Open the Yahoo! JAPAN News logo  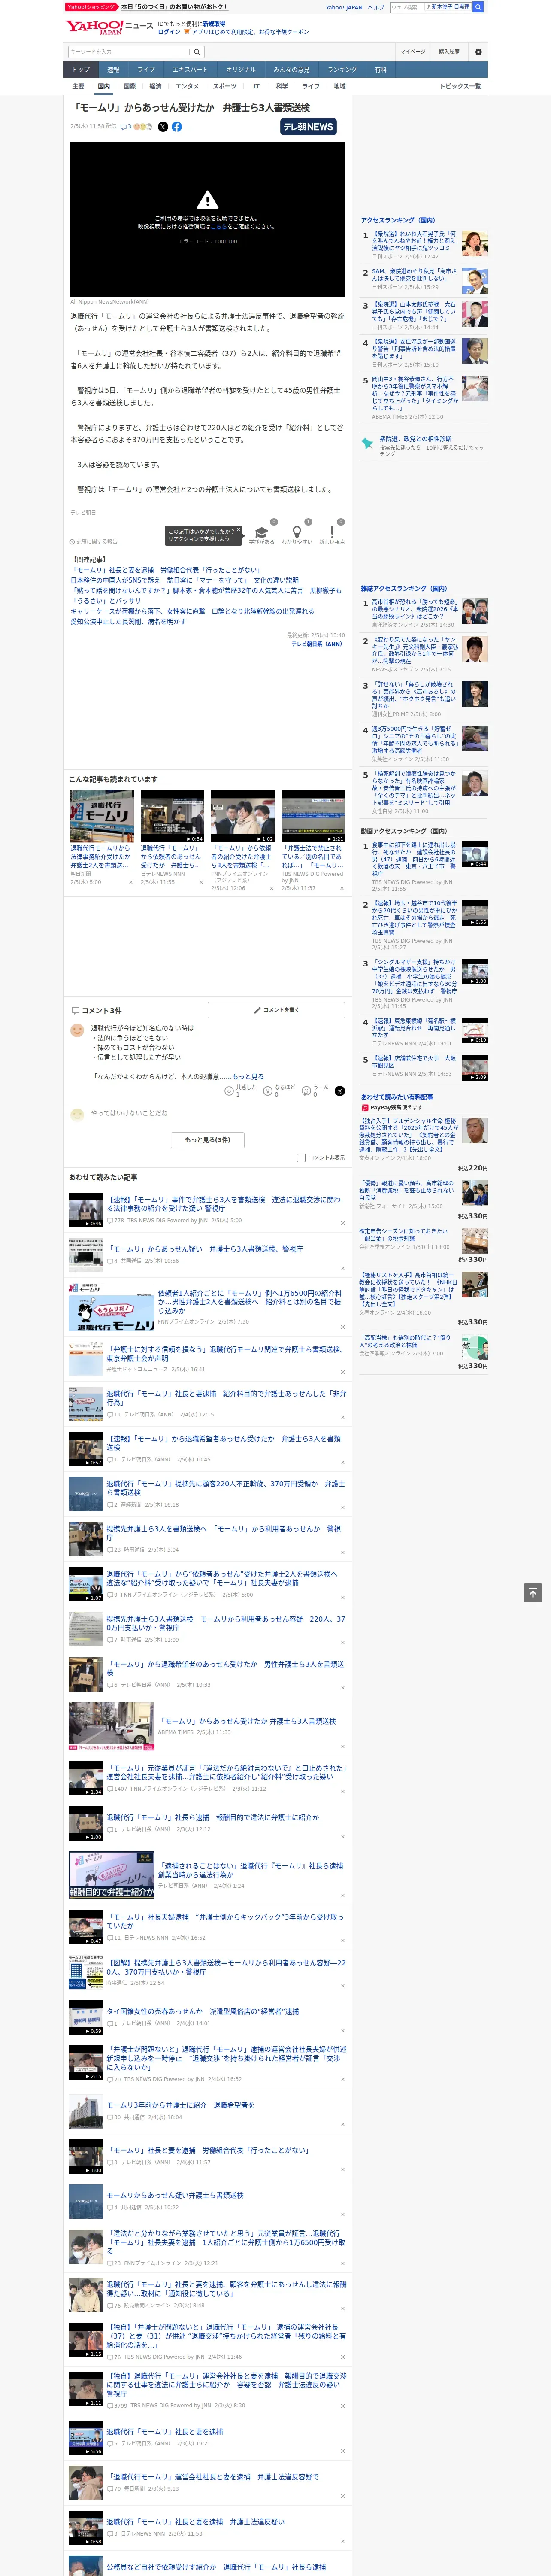[109, 27]
